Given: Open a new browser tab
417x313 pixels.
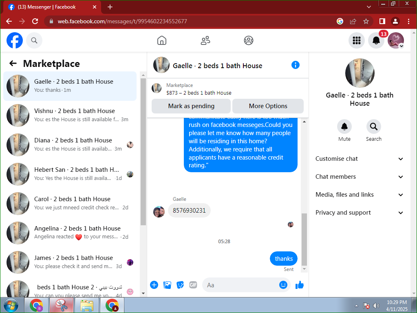Looking at the screenshot, I should pyautogui.click(x=110, y=7).
